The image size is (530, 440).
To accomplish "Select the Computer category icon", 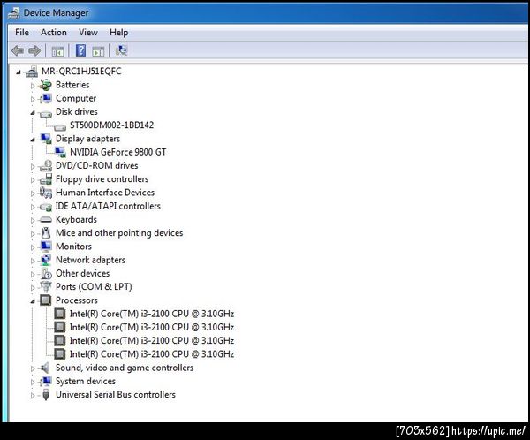I will click(46, 98).
